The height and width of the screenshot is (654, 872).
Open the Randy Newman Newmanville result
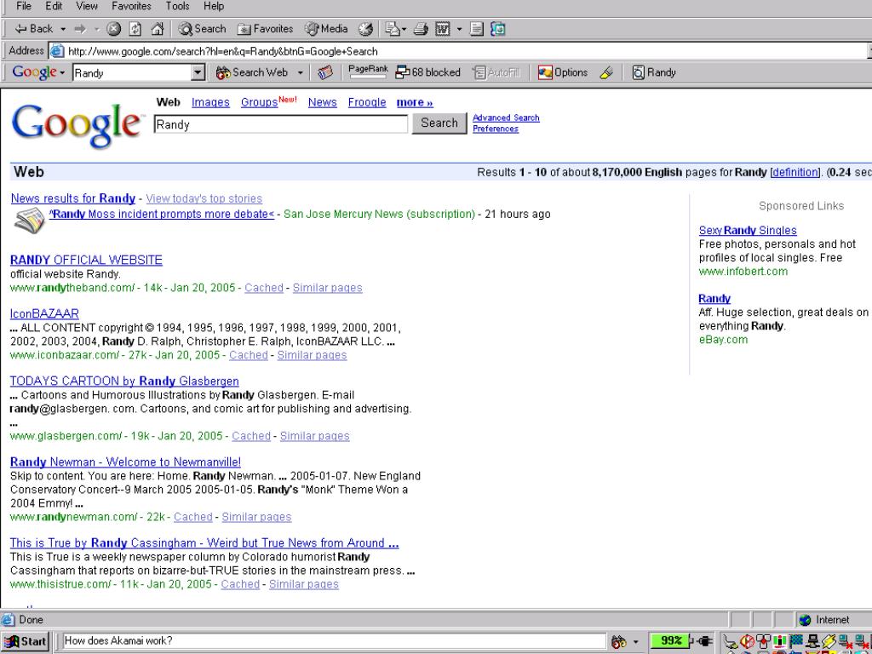coord(126,462)
